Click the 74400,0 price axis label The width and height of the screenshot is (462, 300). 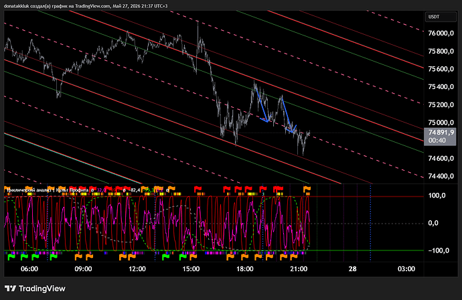point(441,176)
